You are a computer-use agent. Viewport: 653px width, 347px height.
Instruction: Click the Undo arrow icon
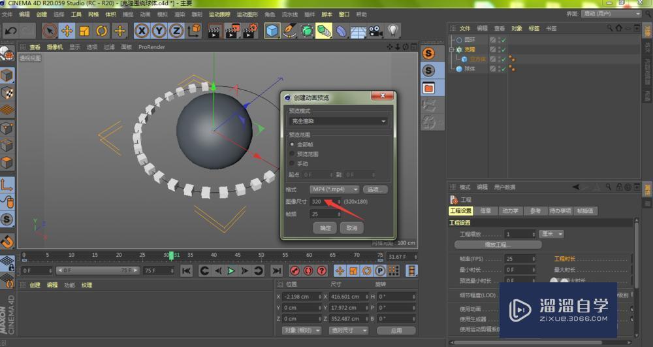[x=11, y=31]
